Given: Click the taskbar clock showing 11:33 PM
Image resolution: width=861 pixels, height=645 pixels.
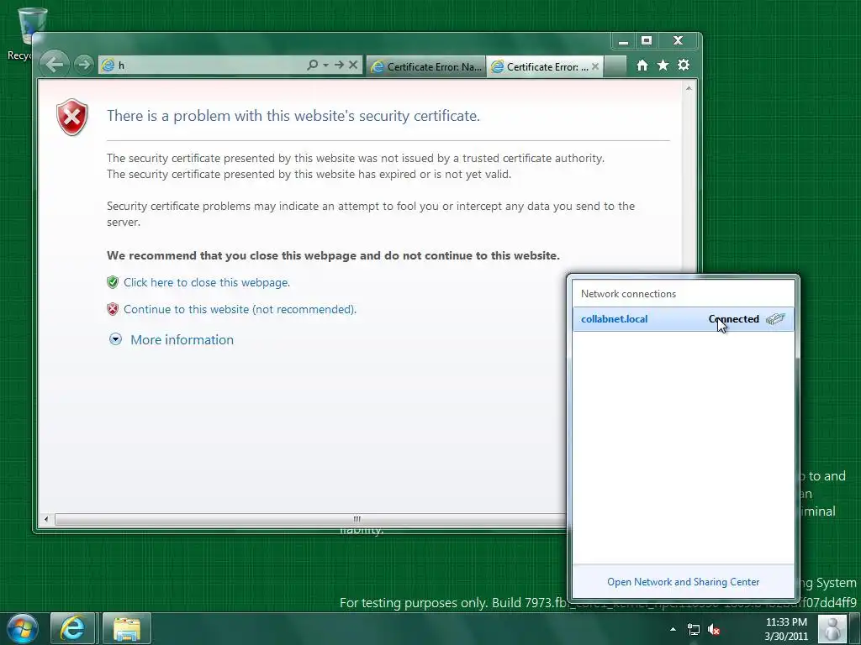Looking at the screenshot, I should tap(786, 629).
